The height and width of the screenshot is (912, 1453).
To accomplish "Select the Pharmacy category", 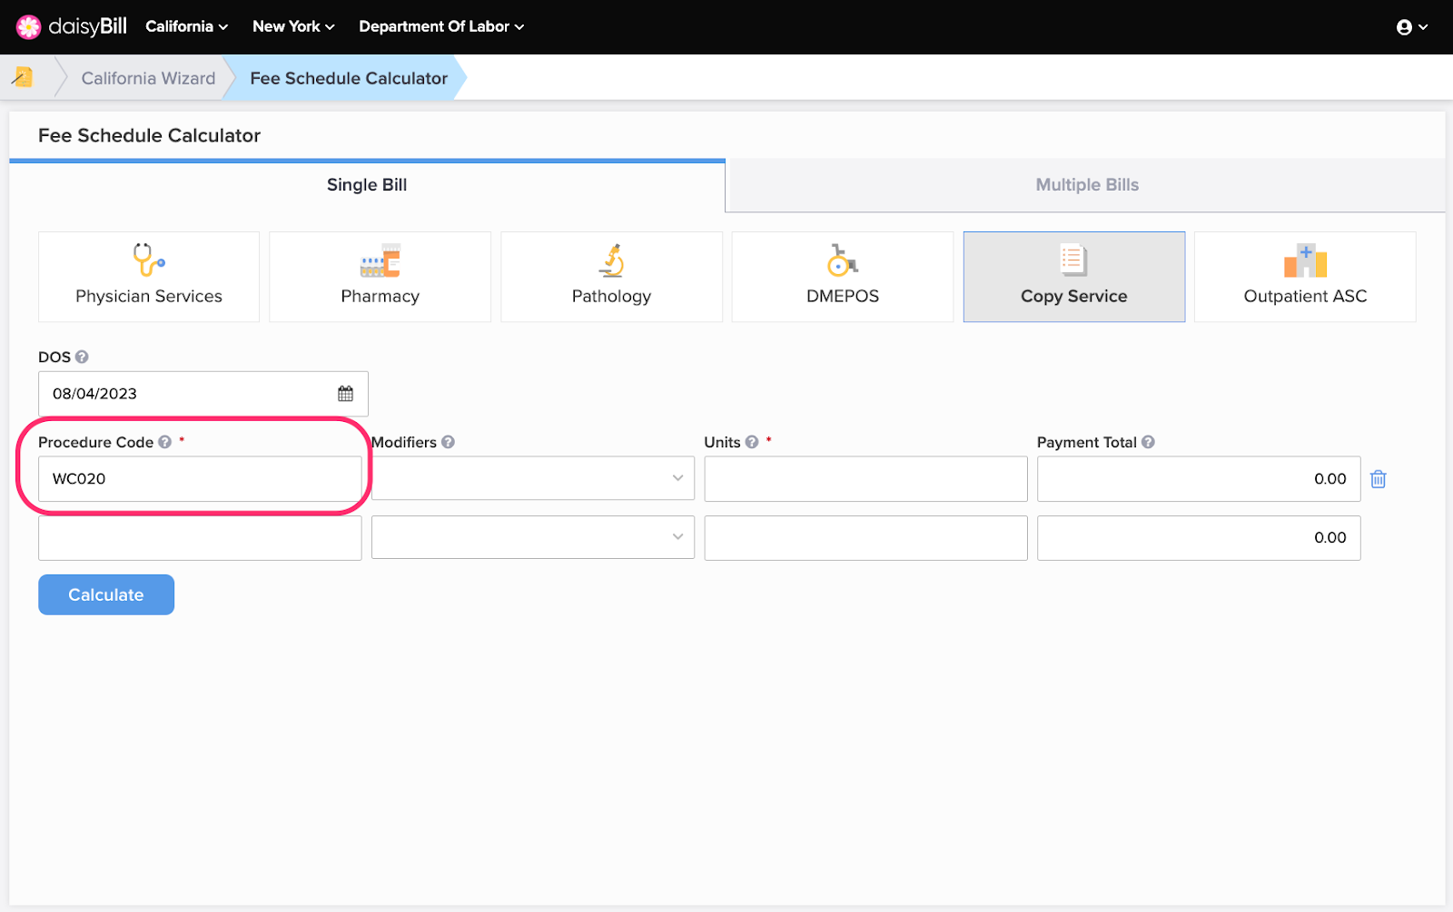I will tap(380, 277).
